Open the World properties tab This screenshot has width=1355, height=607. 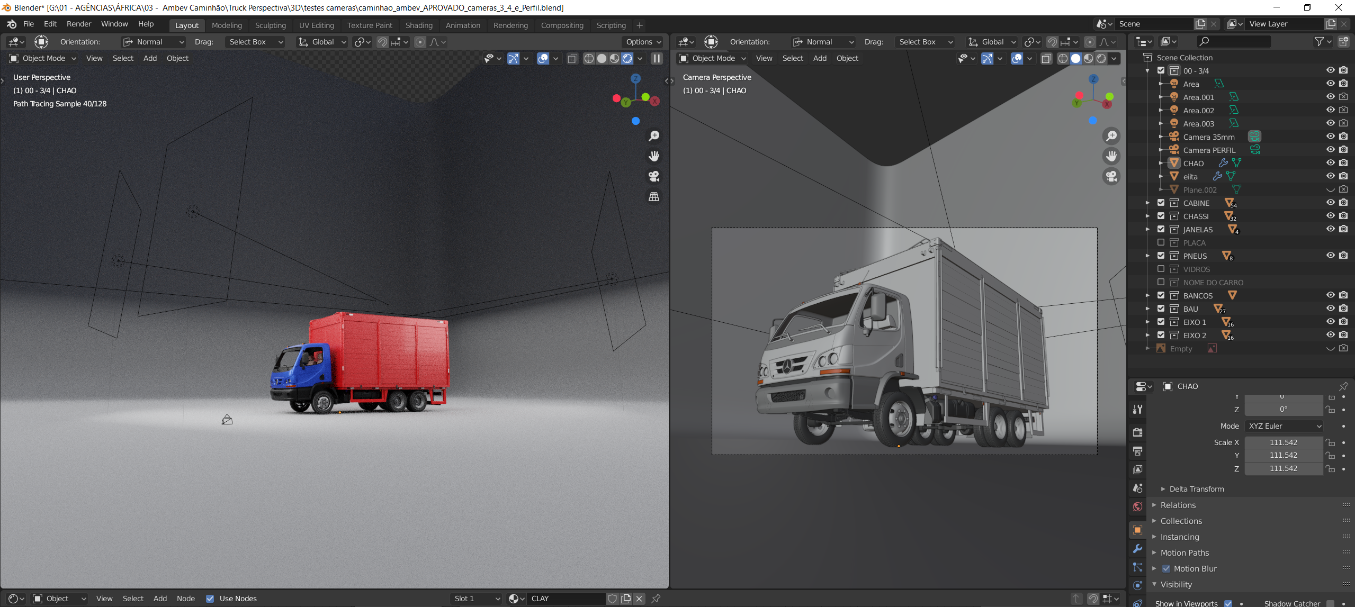[1137, 507]
